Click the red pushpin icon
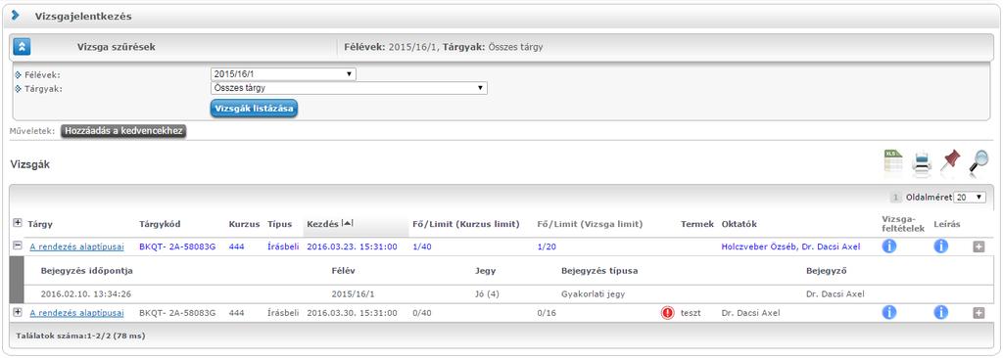 pos(950,161)
